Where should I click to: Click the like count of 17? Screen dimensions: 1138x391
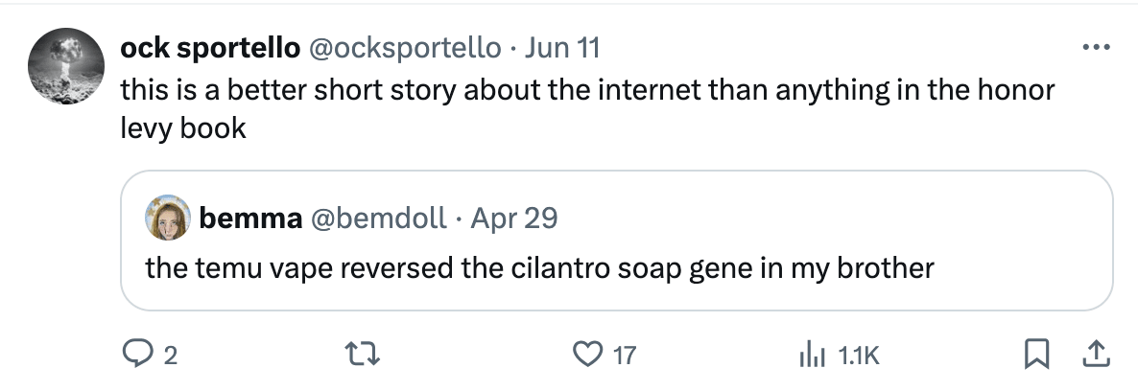624,356
